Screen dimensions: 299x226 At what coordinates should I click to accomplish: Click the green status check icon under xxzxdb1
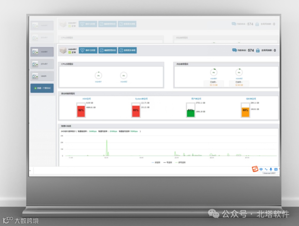69,52
